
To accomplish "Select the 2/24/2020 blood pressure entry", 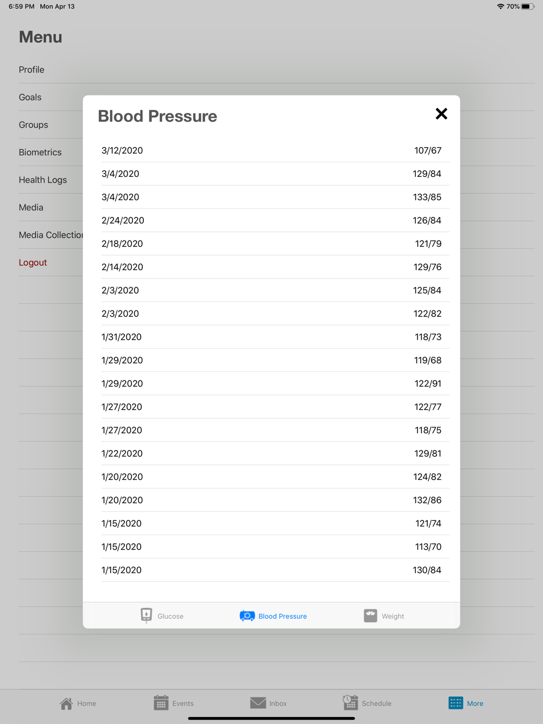I will click(271, 221).
